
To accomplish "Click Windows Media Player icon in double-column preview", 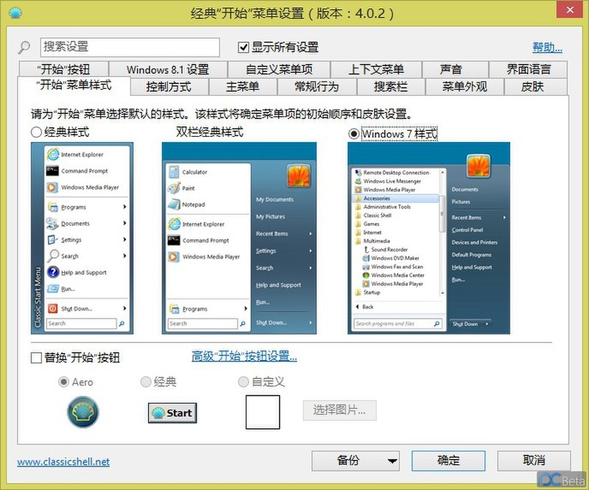I will [175, 257].
